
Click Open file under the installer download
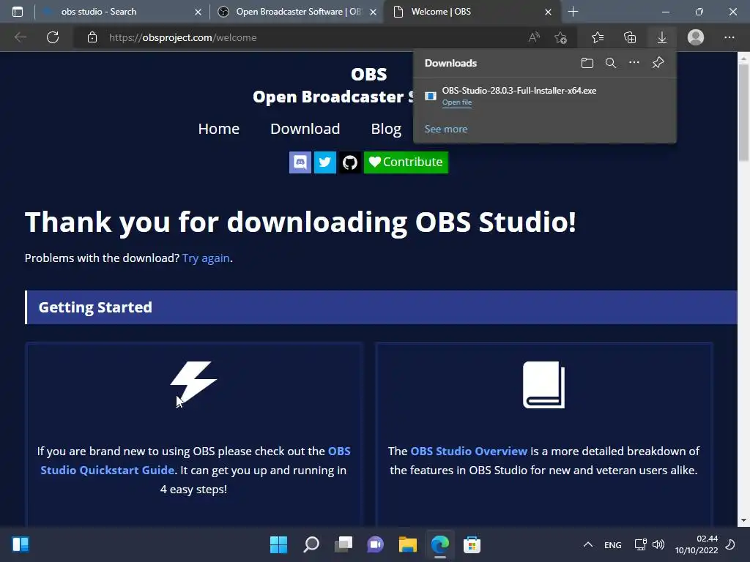457,102
